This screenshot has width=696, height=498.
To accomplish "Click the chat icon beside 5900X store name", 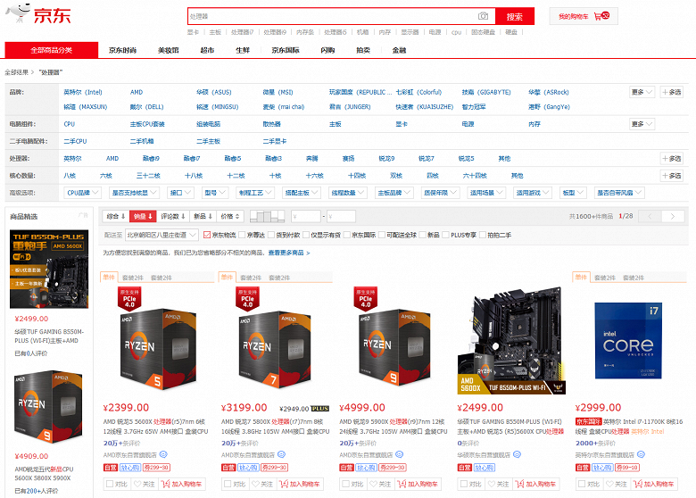I will click(400, 454).
